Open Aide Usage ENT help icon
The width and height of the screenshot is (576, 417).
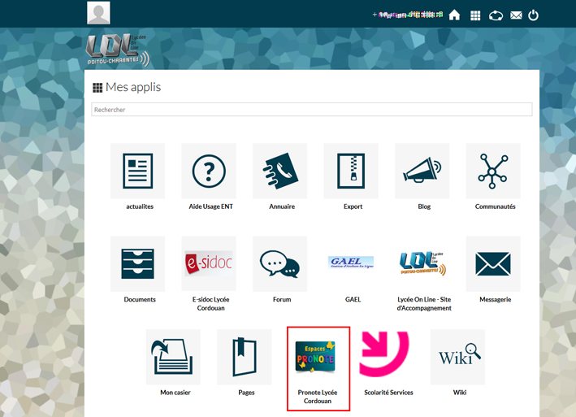click(209, 171)
